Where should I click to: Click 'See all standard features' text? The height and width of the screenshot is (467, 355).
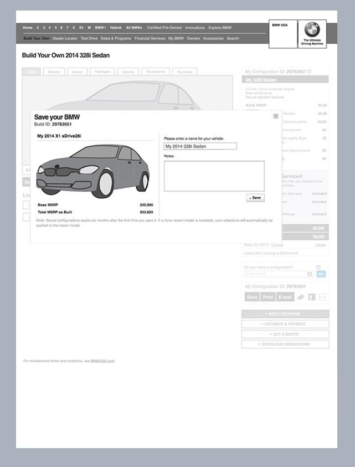point(265,97)
